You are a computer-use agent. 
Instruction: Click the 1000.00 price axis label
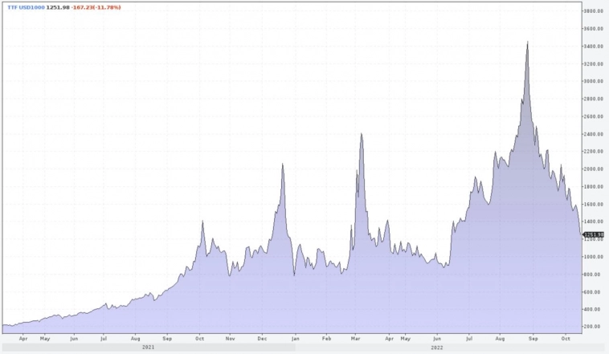point(593,257)
